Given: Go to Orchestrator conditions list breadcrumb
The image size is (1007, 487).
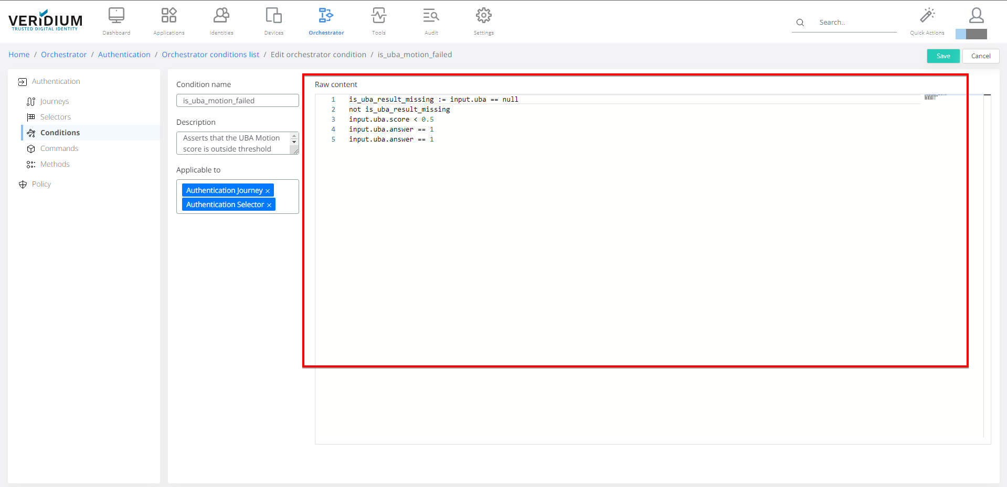Looking at the screenshot, I should [210, 55].
